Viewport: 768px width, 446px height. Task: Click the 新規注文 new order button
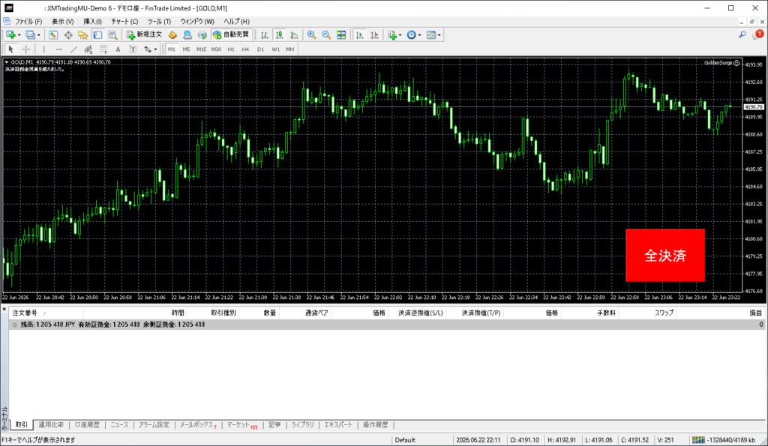145,34
